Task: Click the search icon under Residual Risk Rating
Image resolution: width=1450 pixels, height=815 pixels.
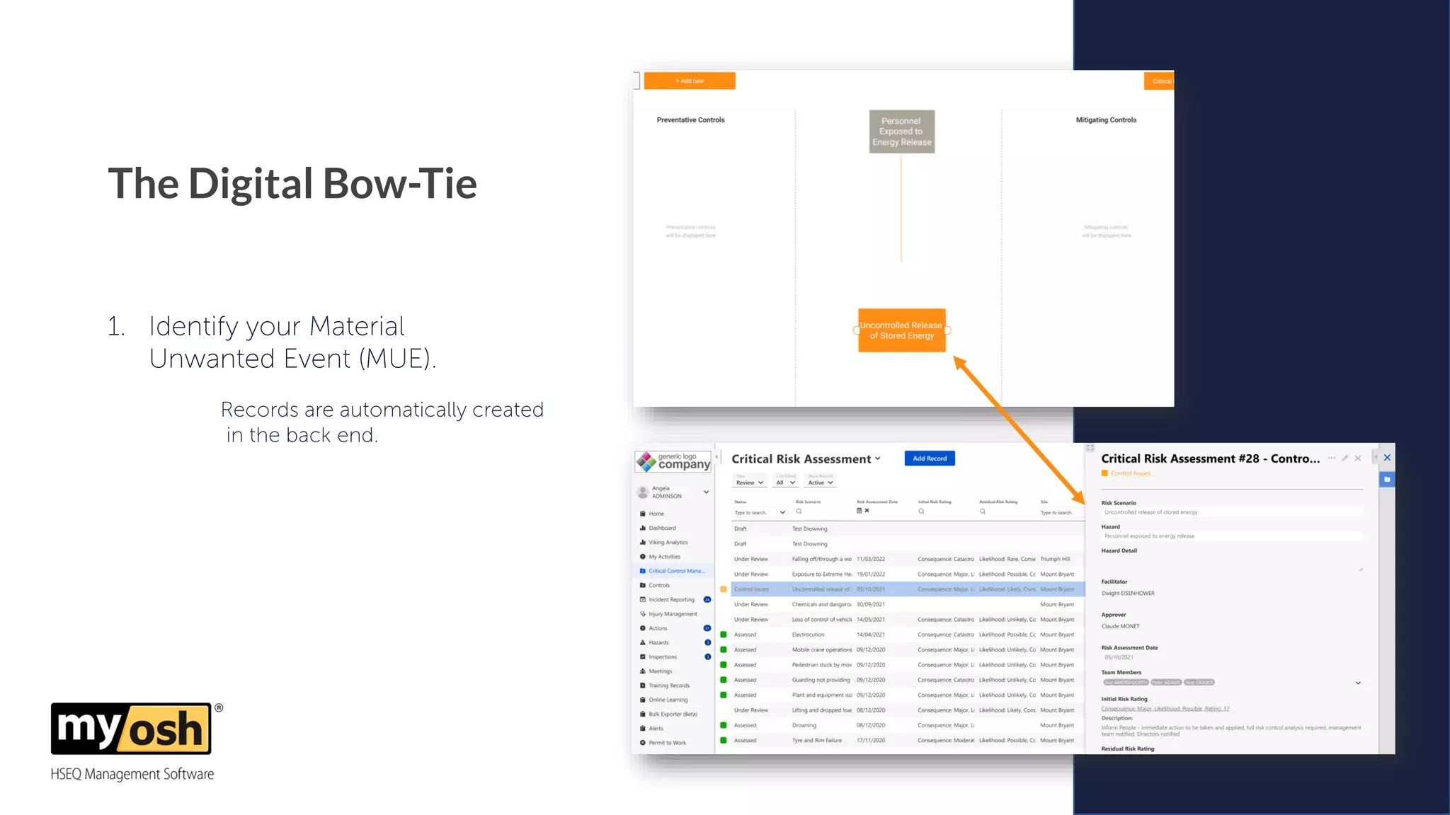Action: pos(983,511)
